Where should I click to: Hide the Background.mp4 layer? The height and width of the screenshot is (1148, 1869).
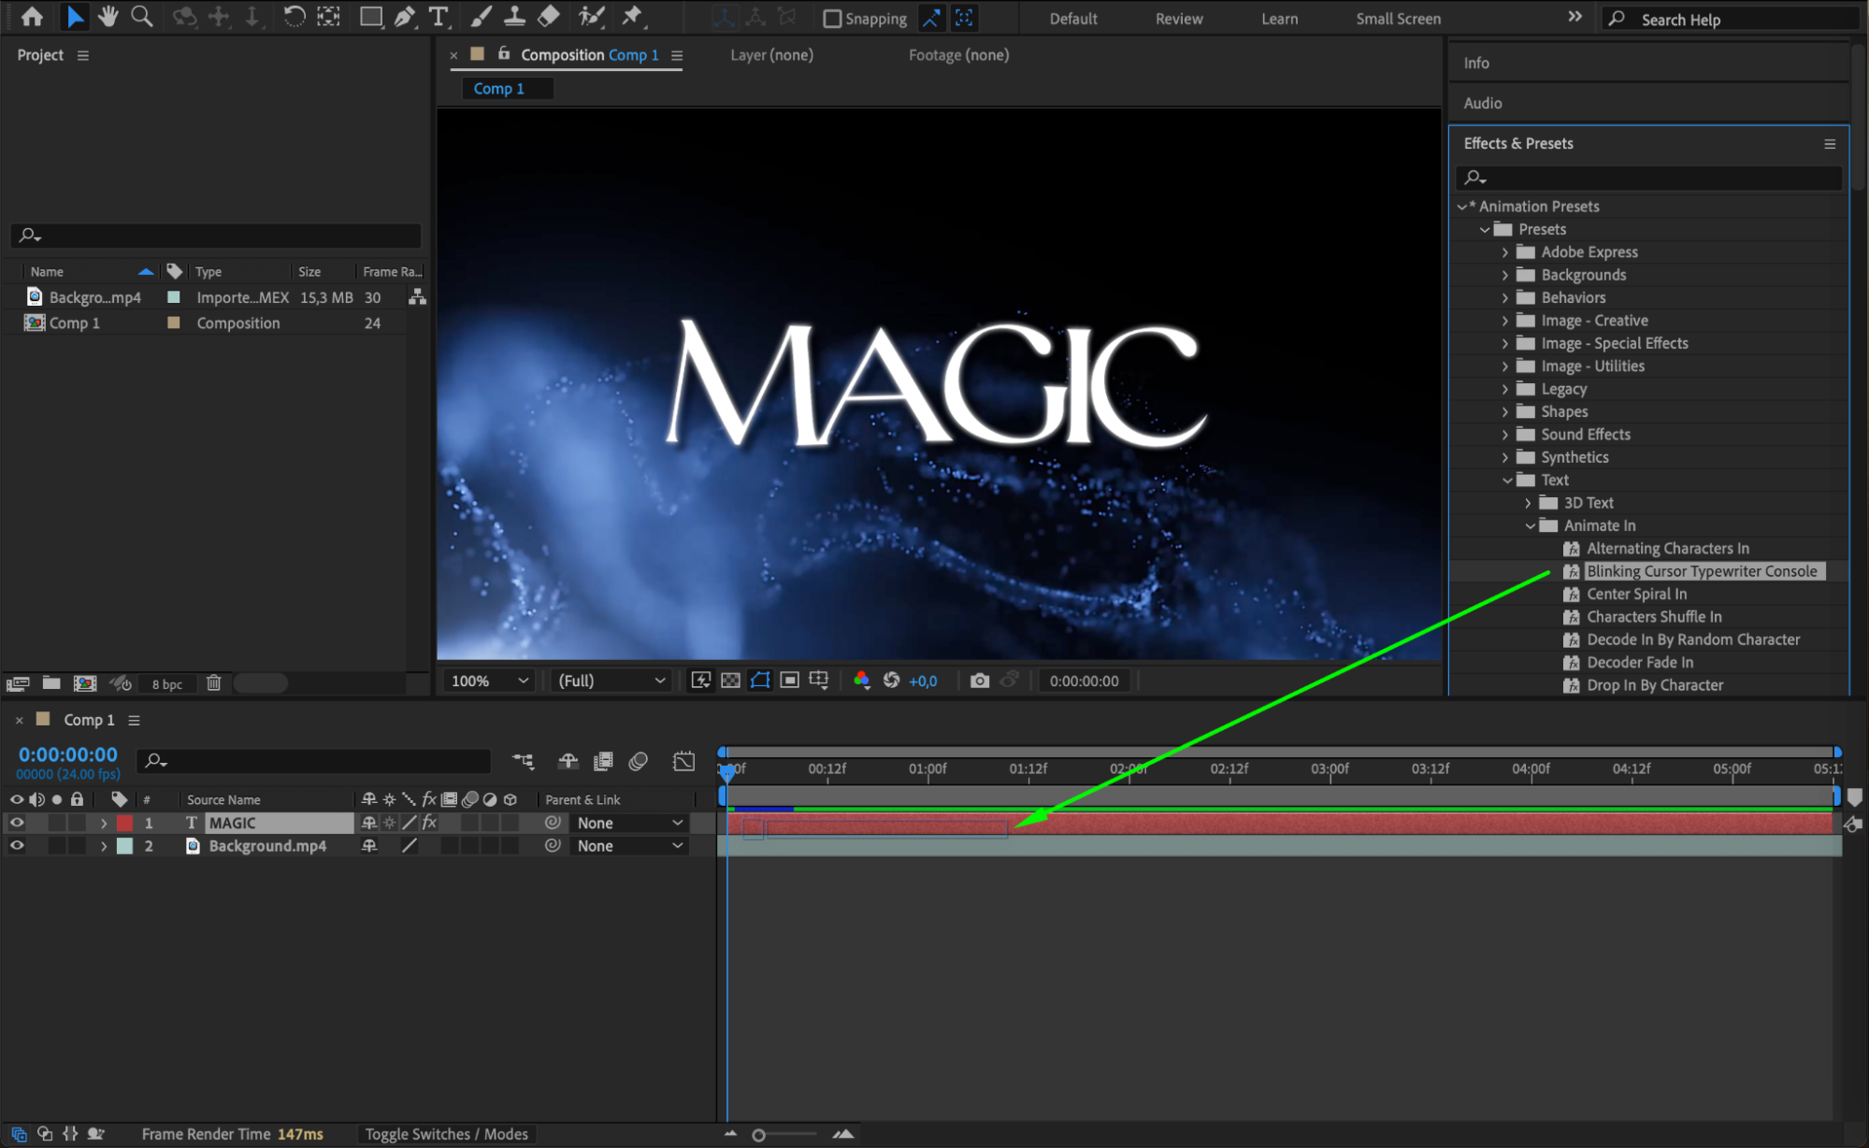(x=17, y=845)
